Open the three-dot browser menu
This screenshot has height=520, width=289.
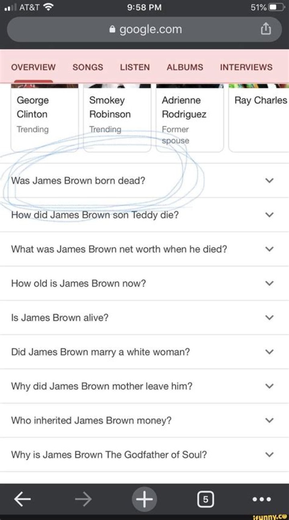click(x=262, y=499)
